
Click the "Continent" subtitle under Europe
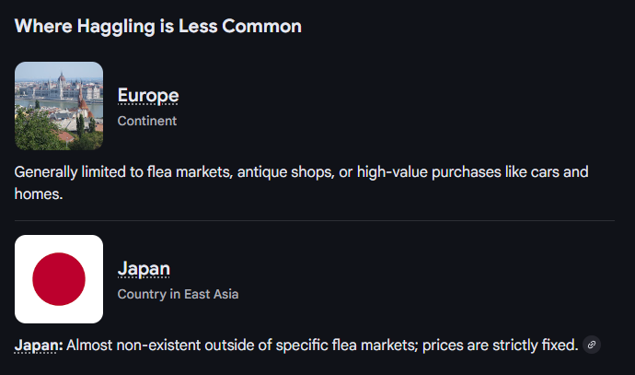point(147,121)
